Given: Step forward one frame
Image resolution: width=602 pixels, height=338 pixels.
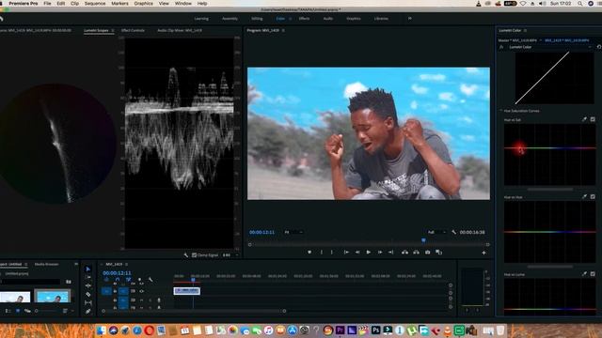Looking at the screenshot, I should point(380,253).
